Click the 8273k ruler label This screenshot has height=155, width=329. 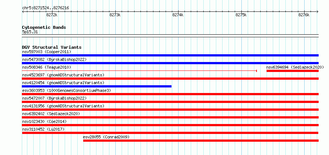[115, 15]
